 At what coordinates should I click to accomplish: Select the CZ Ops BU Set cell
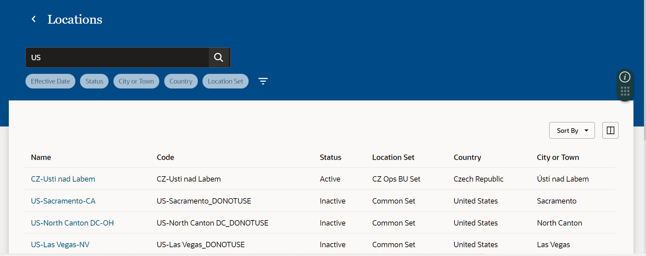pos(396,179)
